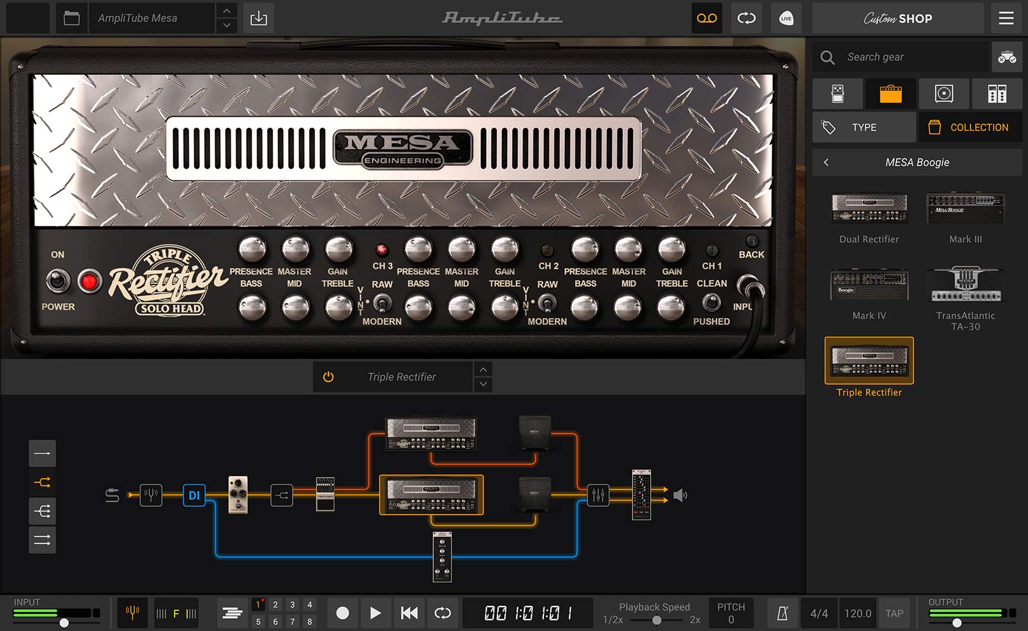Click the AmpliTube Live icon
Image resolution: width=1028 pixels, height=631 pixels.
[786, 18]
